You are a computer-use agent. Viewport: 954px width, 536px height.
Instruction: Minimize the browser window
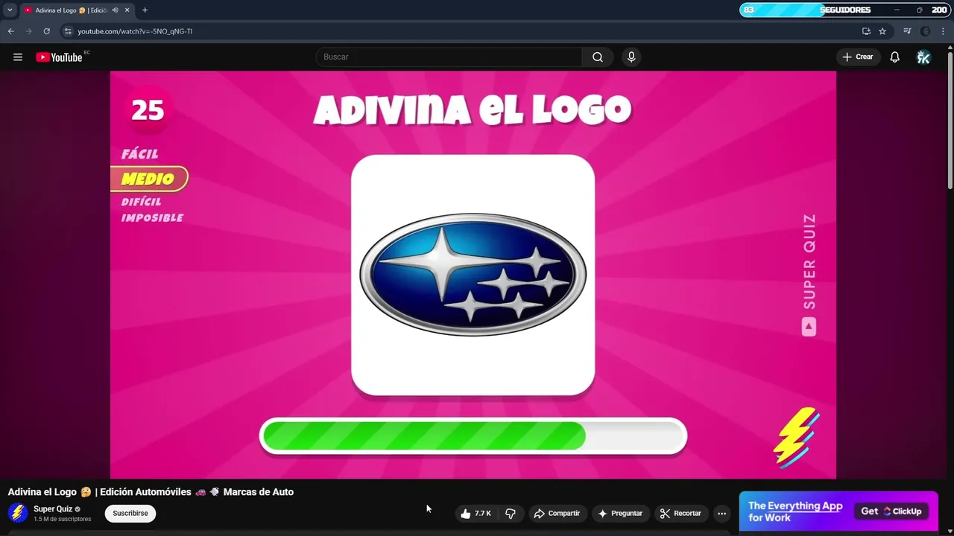click(x=897, y=10)
